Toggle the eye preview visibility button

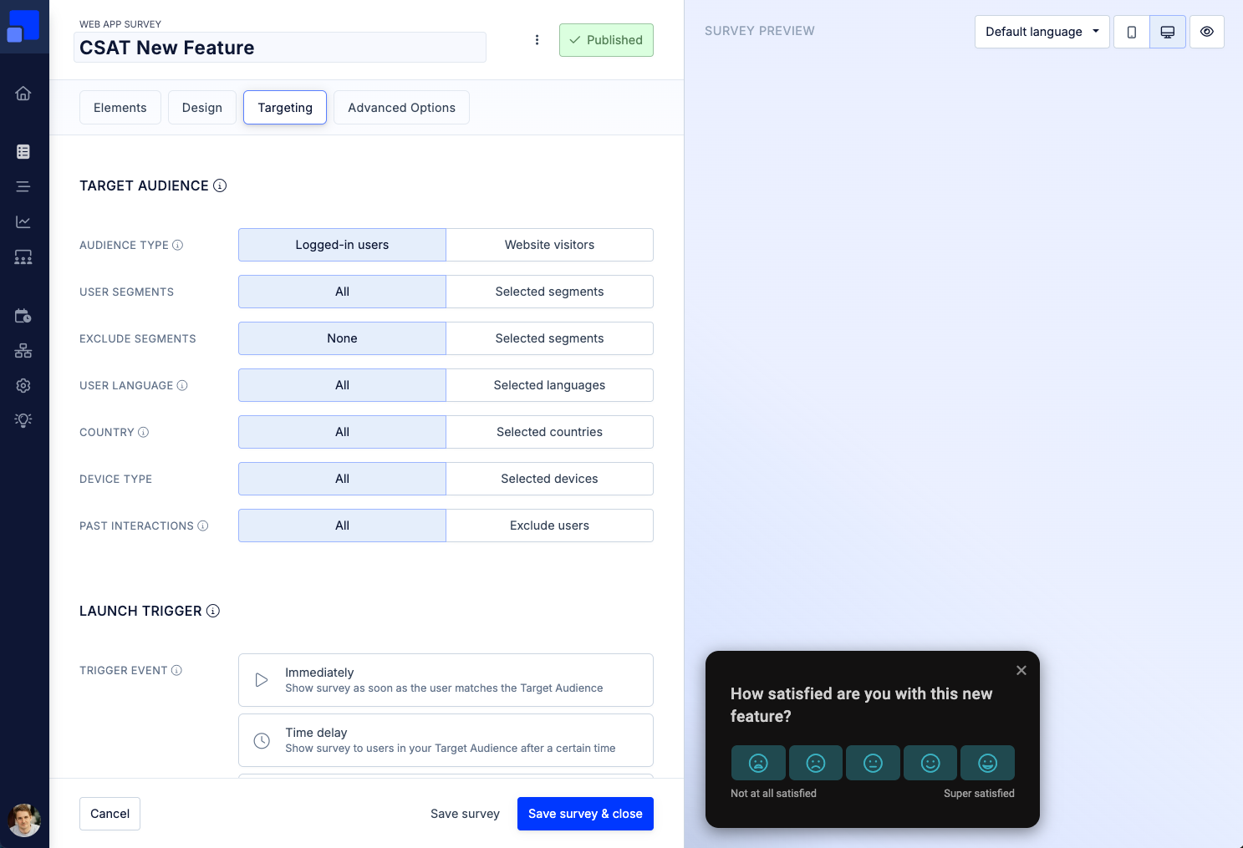click(x=1206, y=32)
